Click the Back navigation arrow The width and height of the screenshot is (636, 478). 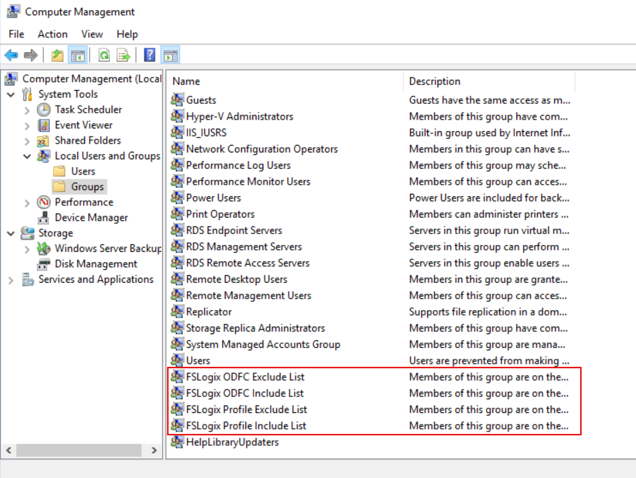coord(11,54)
